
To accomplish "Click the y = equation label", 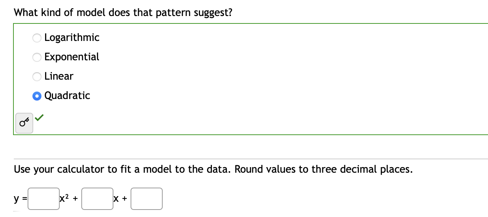I will (x=19, y=198).
